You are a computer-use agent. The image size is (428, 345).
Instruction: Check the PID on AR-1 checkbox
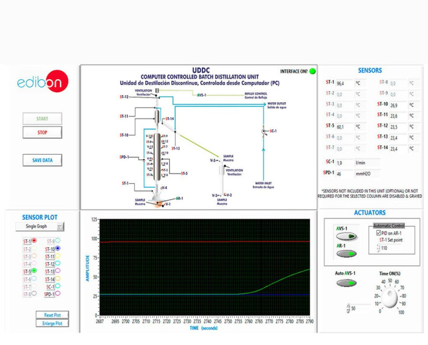pyautogui.click(x=378, y=233)
